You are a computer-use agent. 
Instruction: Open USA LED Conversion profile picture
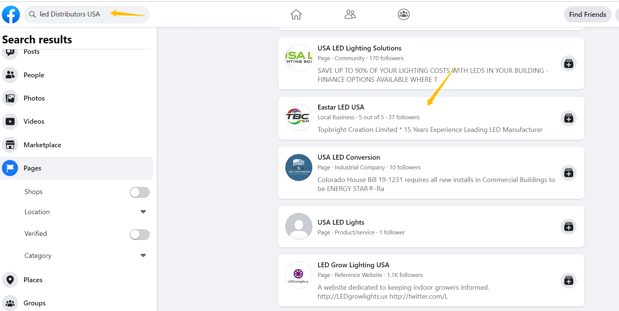(x=299, y=167)
